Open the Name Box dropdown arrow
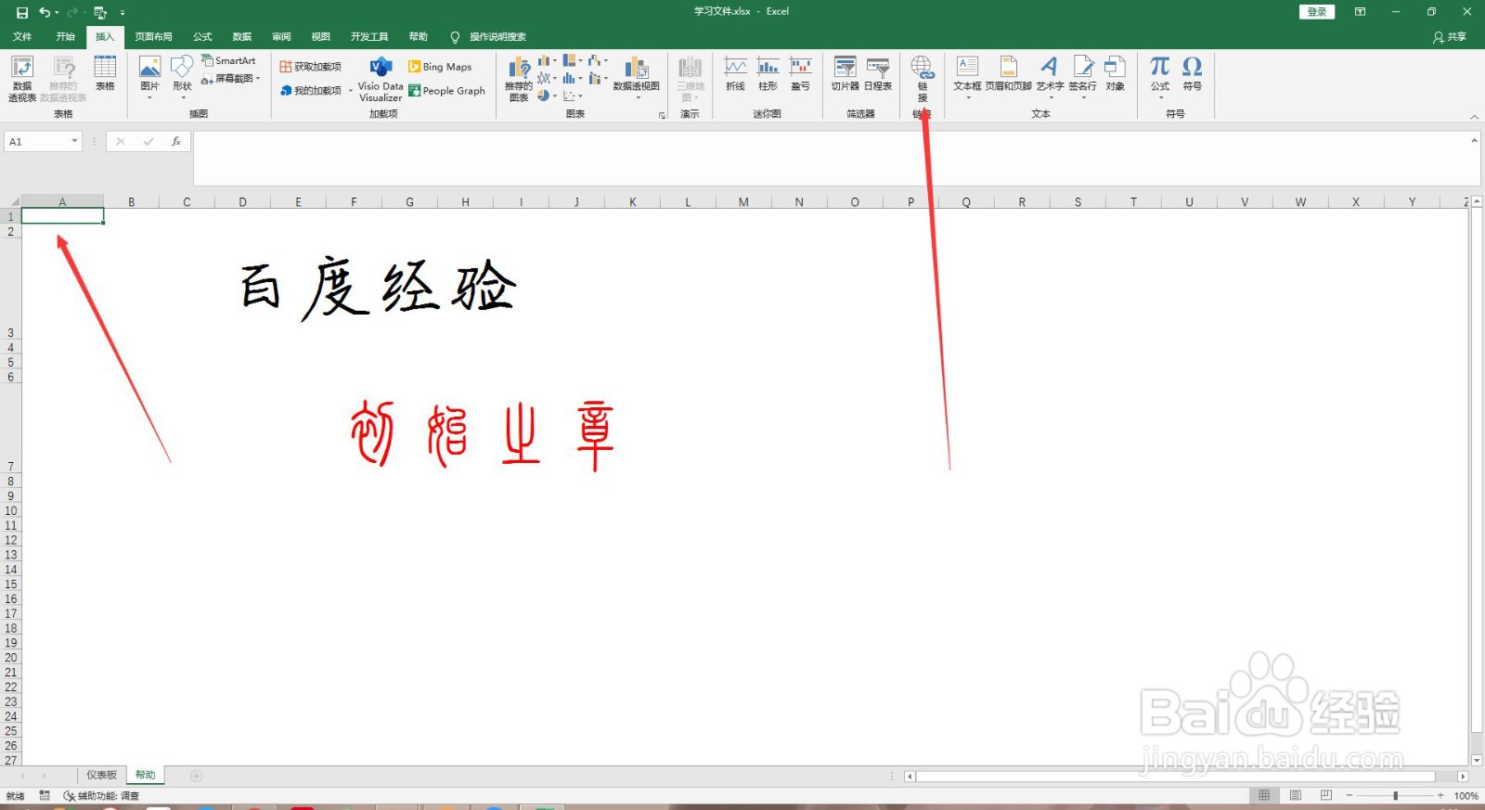The width and height of the screenshot is (1485, 810). pos(74,142)
